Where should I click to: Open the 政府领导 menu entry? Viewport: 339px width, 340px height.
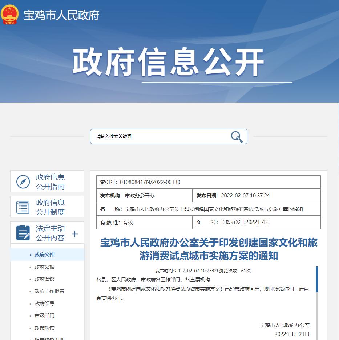point(44,304)
